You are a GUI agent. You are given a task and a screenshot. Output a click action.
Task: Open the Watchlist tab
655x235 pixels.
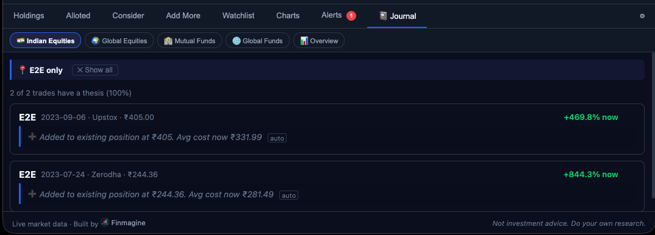[x=238, y=16]
